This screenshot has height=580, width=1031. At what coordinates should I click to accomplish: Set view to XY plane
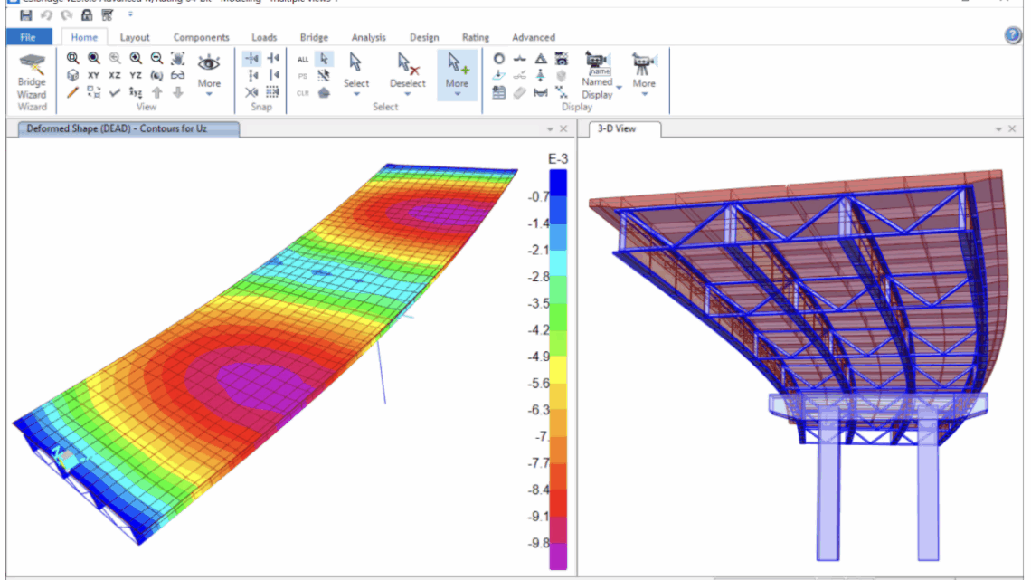(x=93, y=75)
